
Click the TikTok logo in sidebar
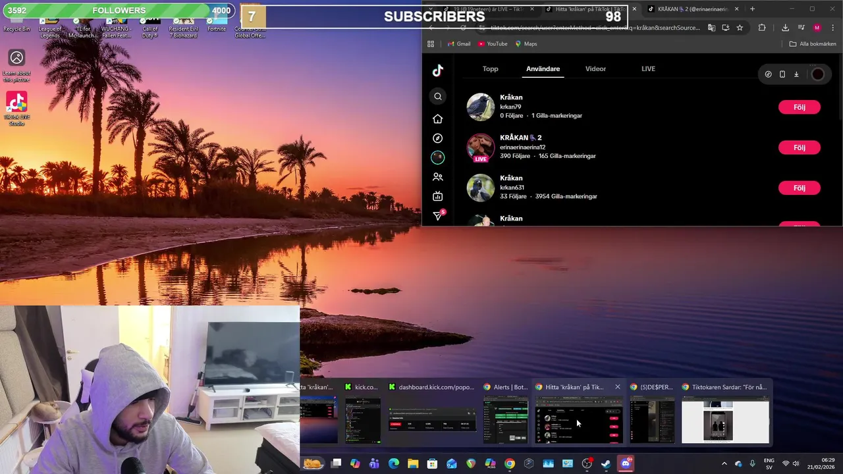point(438,70)
